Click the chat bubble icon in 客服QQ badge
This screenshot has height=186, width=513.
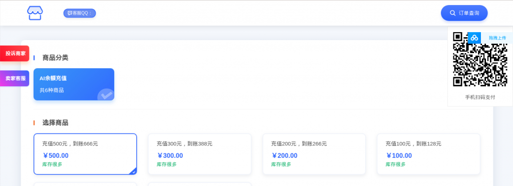(70, 13)
